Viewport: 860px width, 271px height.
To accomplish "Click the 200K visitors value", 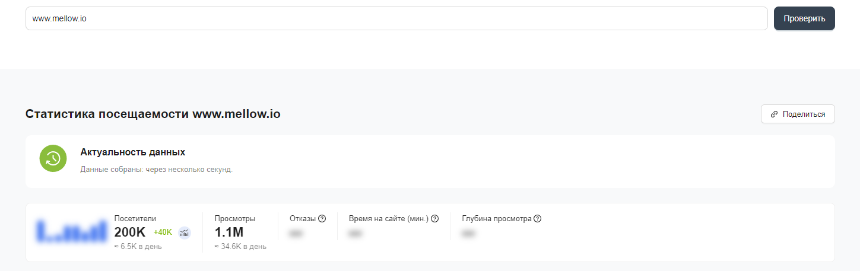I will click(x=129, y=232).
